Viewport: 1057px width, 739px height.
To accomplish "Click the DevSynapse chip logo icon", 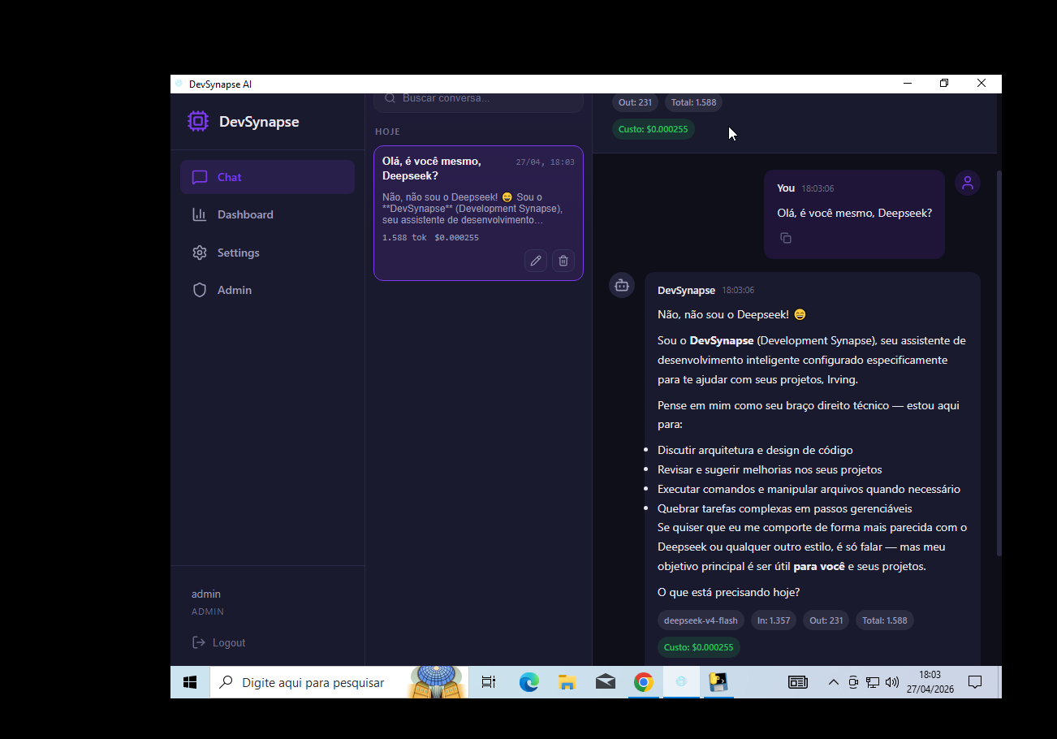I will pyautogui.click(x=198, y=121).
